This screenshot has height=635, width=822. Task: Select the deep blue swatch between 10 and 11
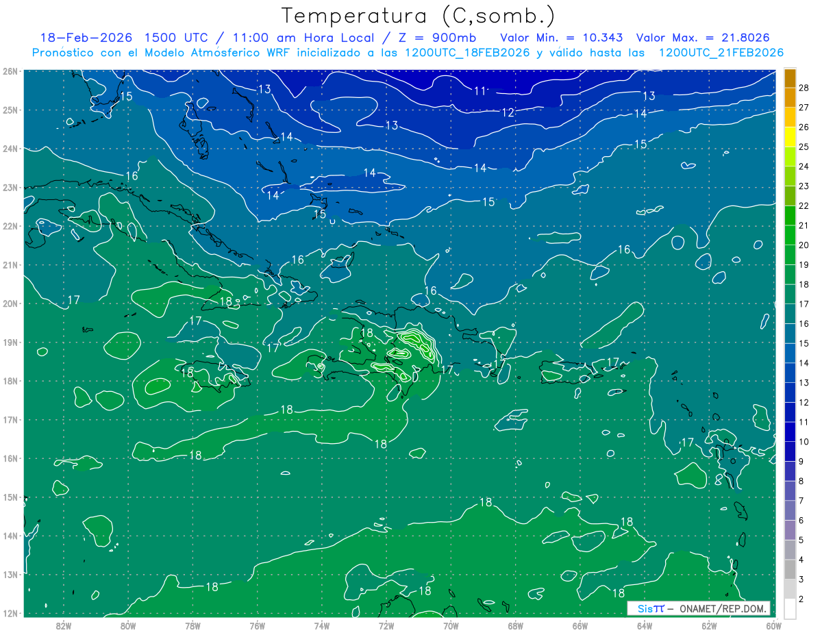[790, 432]
